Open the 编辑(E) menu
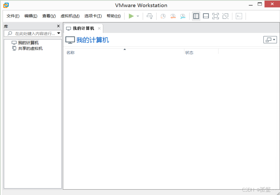 pyautogui.click(x=31, y=16)
